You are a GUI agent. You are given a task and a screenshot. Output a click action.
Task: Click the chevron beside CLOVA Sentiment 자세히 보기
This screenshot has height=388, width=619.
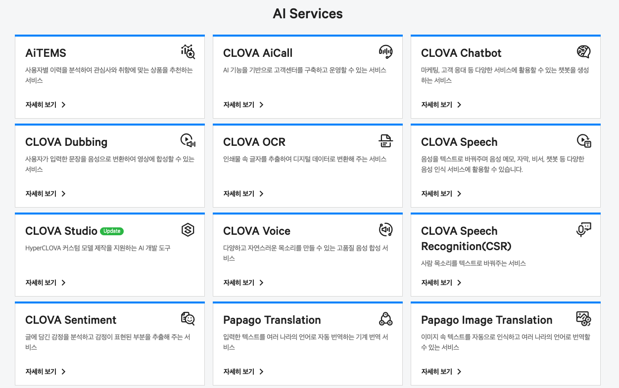pyautogui.click(x=63, y=371)
